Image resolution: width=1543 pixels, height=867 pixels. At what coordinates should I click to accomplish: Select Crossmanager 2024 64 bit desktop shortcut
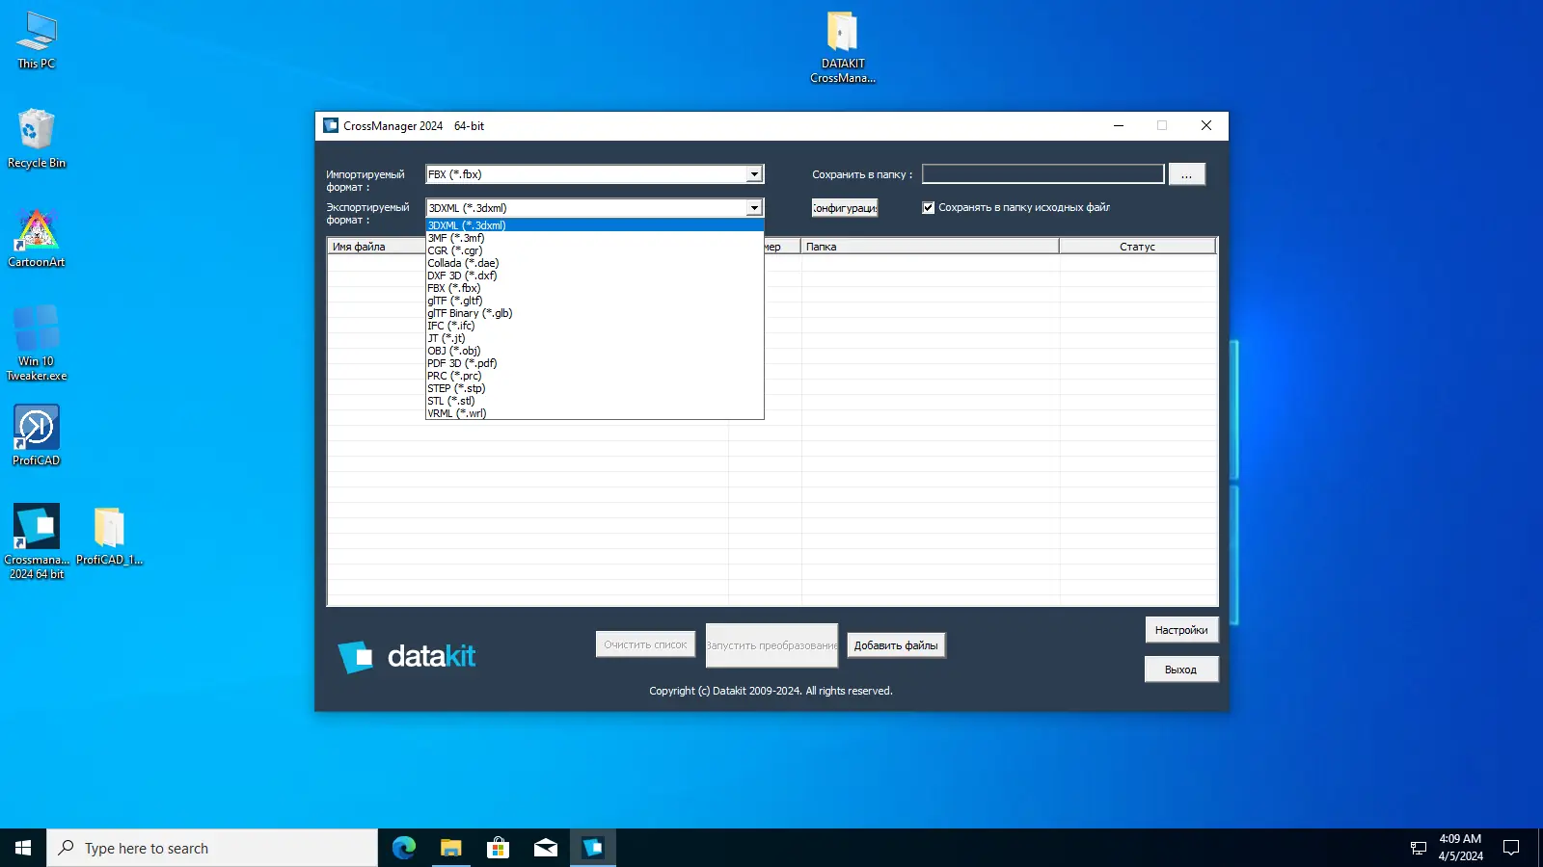(37, 541)
